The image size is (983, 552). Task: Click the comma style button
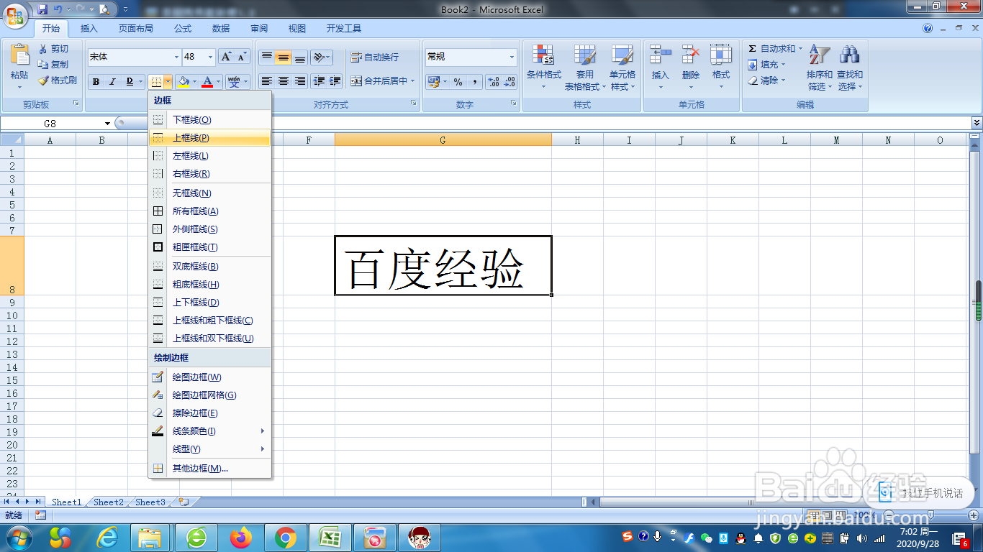point(474,82)
